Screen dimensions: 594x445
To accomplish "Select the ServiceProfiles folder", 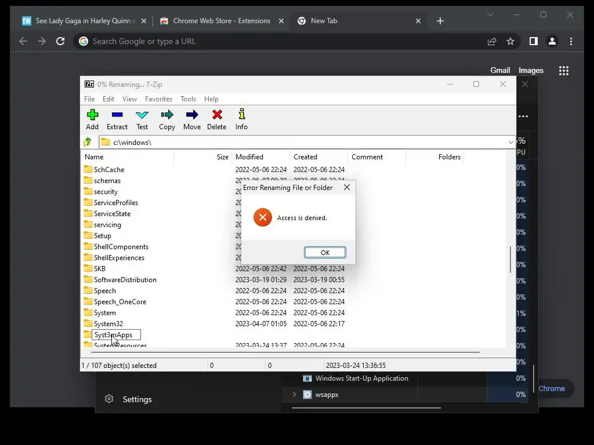I will point(116,202).
